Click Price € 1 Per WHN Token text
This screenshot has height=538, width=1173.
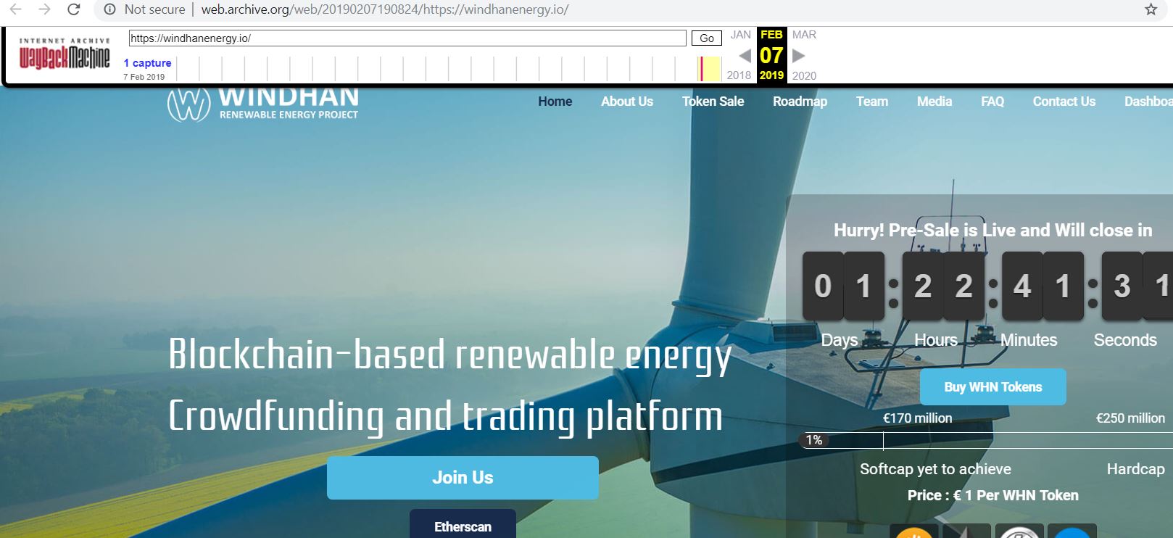click(x=993, y=495)
